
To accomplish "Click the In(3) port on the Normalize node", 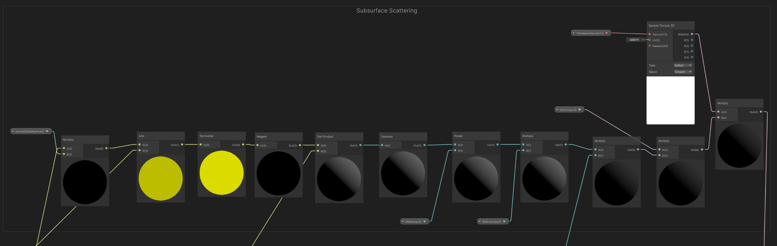I will pos(201,145).
